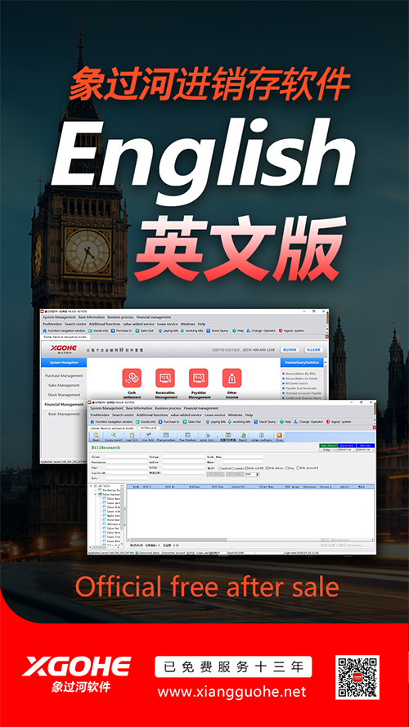The image size is (409, 727).
Task: Click Goods Info toolbar icon in back window
Action: click(x=90, y=330)
